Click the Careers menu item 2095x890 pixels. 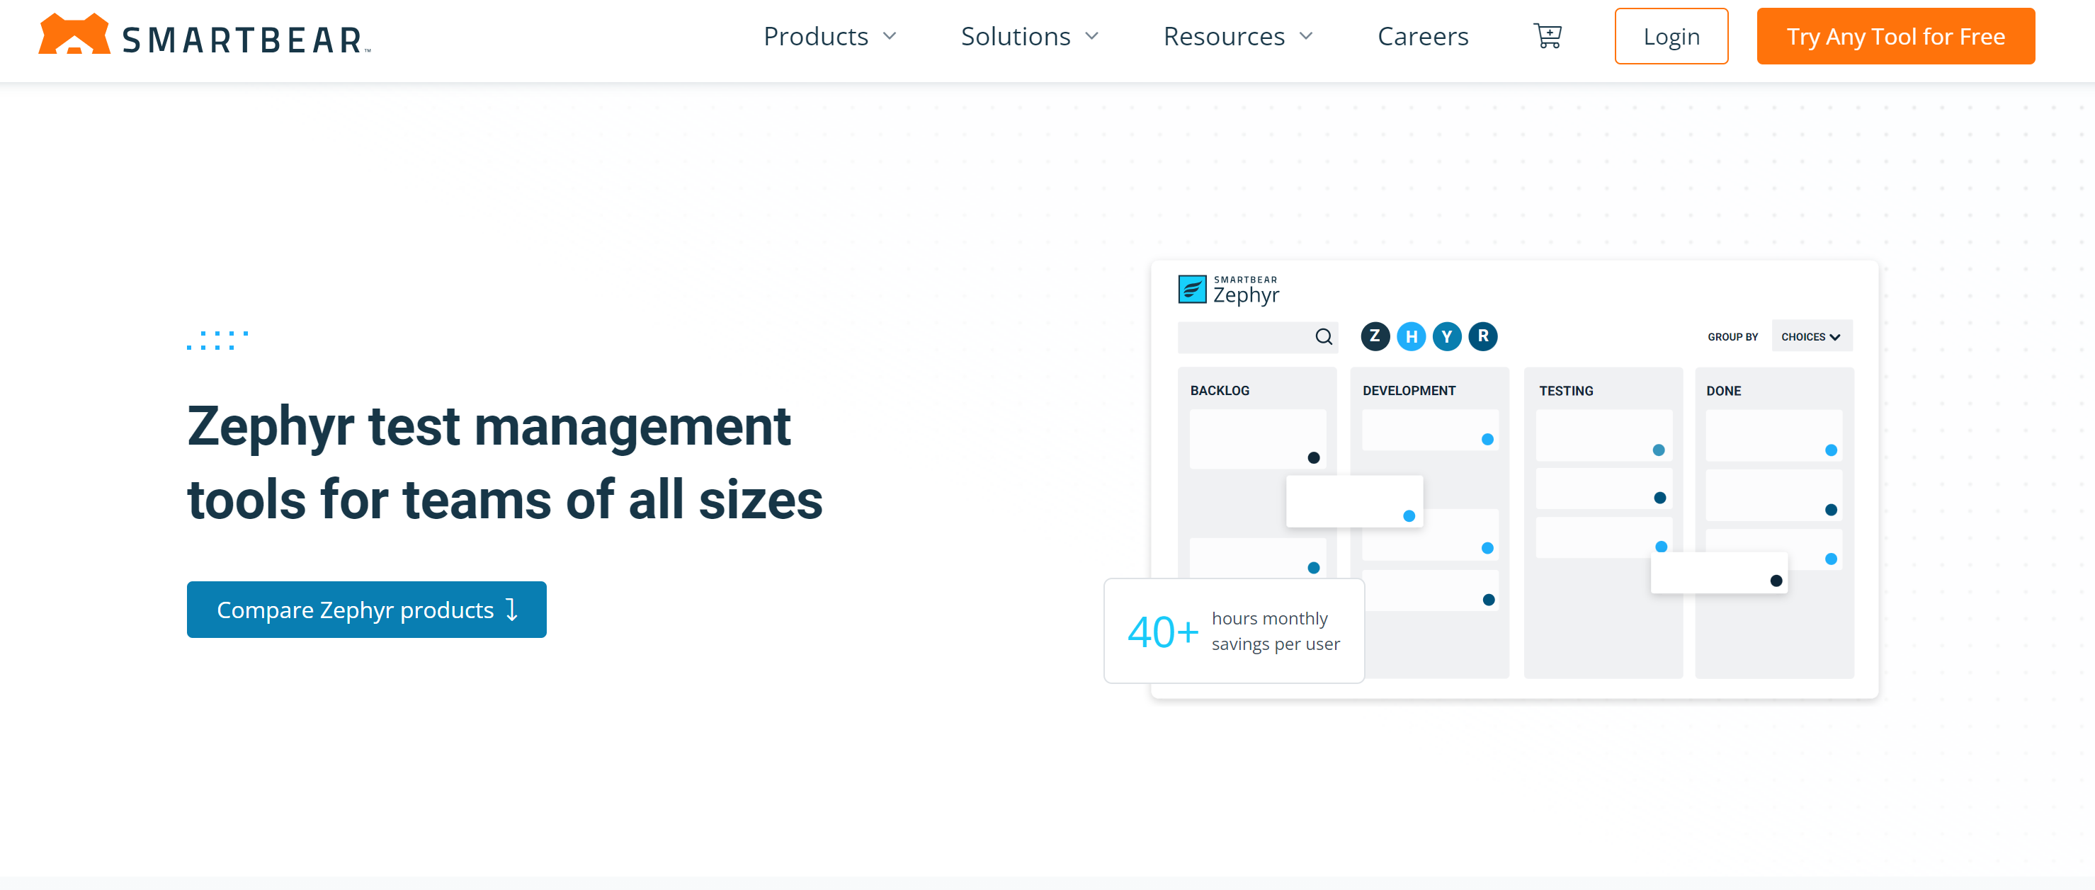pyautogui.click(x=1421, y=36)
